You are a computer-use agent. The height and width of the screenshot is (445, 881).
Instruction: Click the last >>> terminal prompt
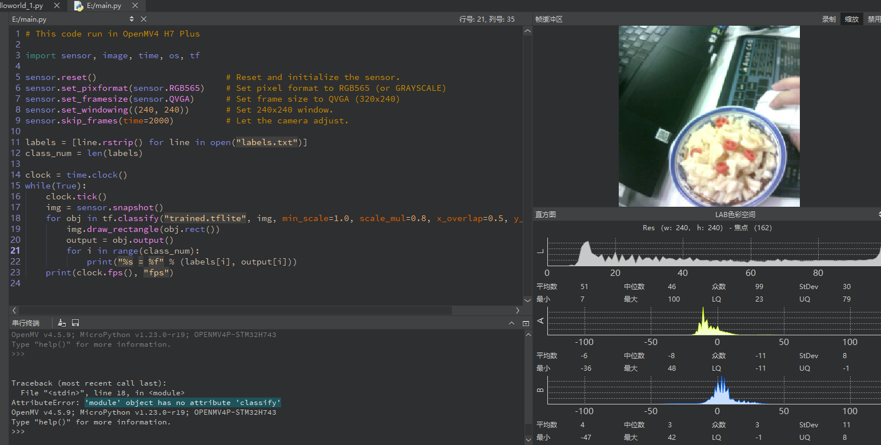(18, 432)
